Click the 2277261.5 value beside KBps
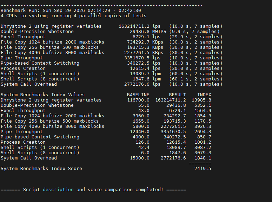 pyautogui.click(x=137, y=53)
